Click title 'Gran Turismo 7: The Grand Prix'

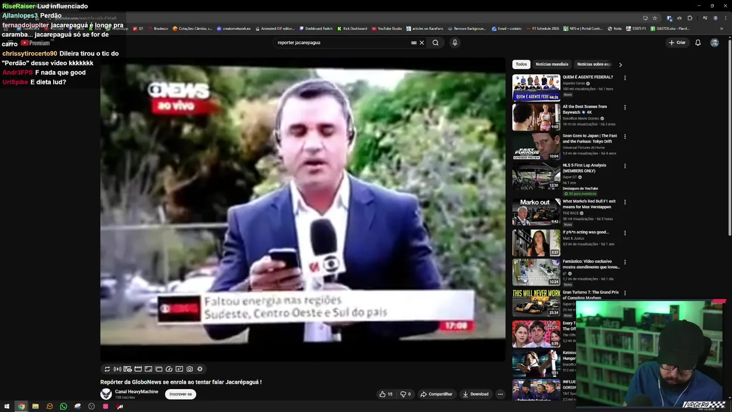pyautogui.click(x=591, y=295)
